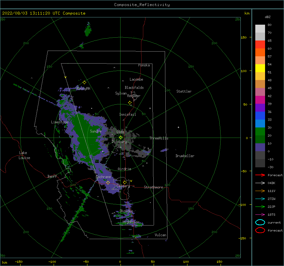The height and width of the screenshot is (266, 284).
Task: Click the red forecast ellipse legend icon
Action: tap(260, 230)
